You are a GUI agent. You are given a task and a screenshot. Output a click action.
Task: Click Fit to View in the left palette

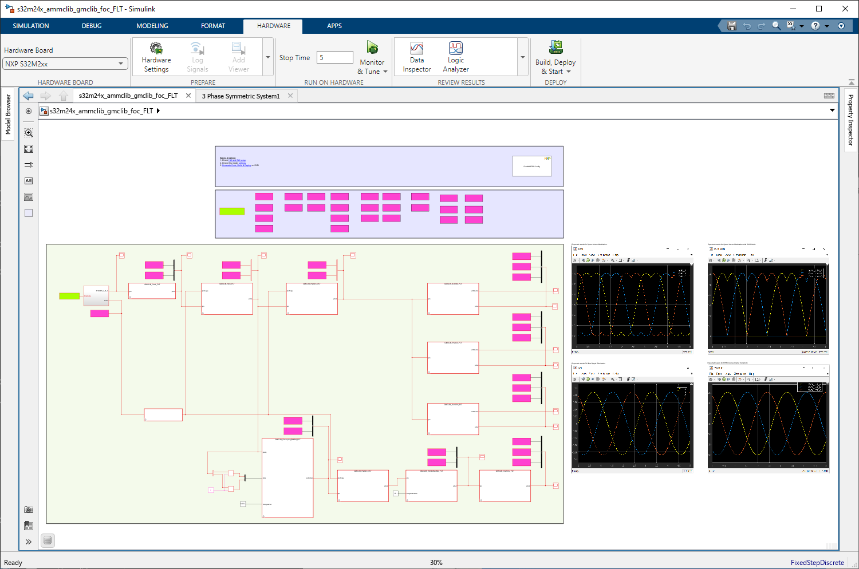(28, 148)
